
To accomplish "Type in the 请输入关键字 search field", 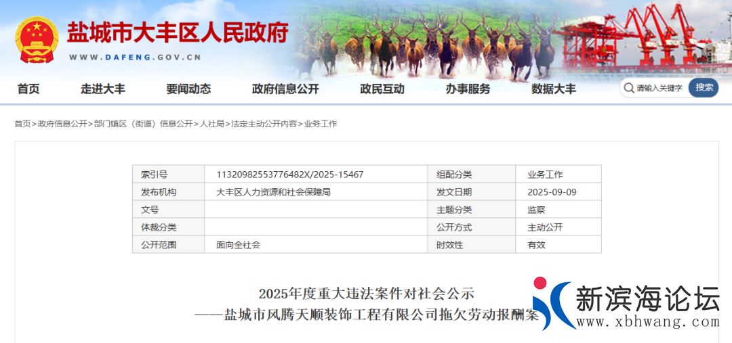I will tap(660, 88).
